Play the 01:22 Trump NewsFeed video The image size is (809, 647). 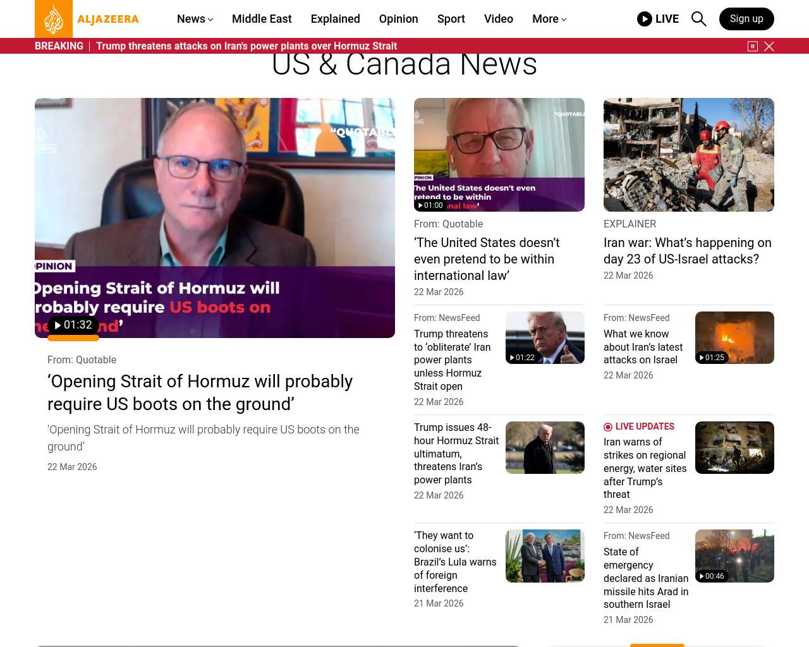tap(522, 358)
